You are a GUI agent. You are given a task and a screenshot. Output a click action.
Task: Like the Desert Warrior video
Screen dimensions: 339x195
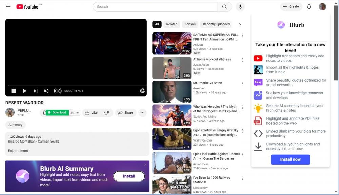point(91,113)
